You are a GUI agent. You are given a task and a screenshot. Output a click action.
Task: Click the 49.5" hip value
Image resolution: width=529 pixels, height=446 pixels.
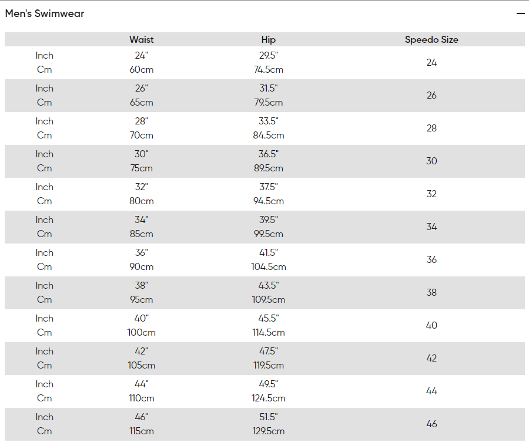(x=268, y=384)
